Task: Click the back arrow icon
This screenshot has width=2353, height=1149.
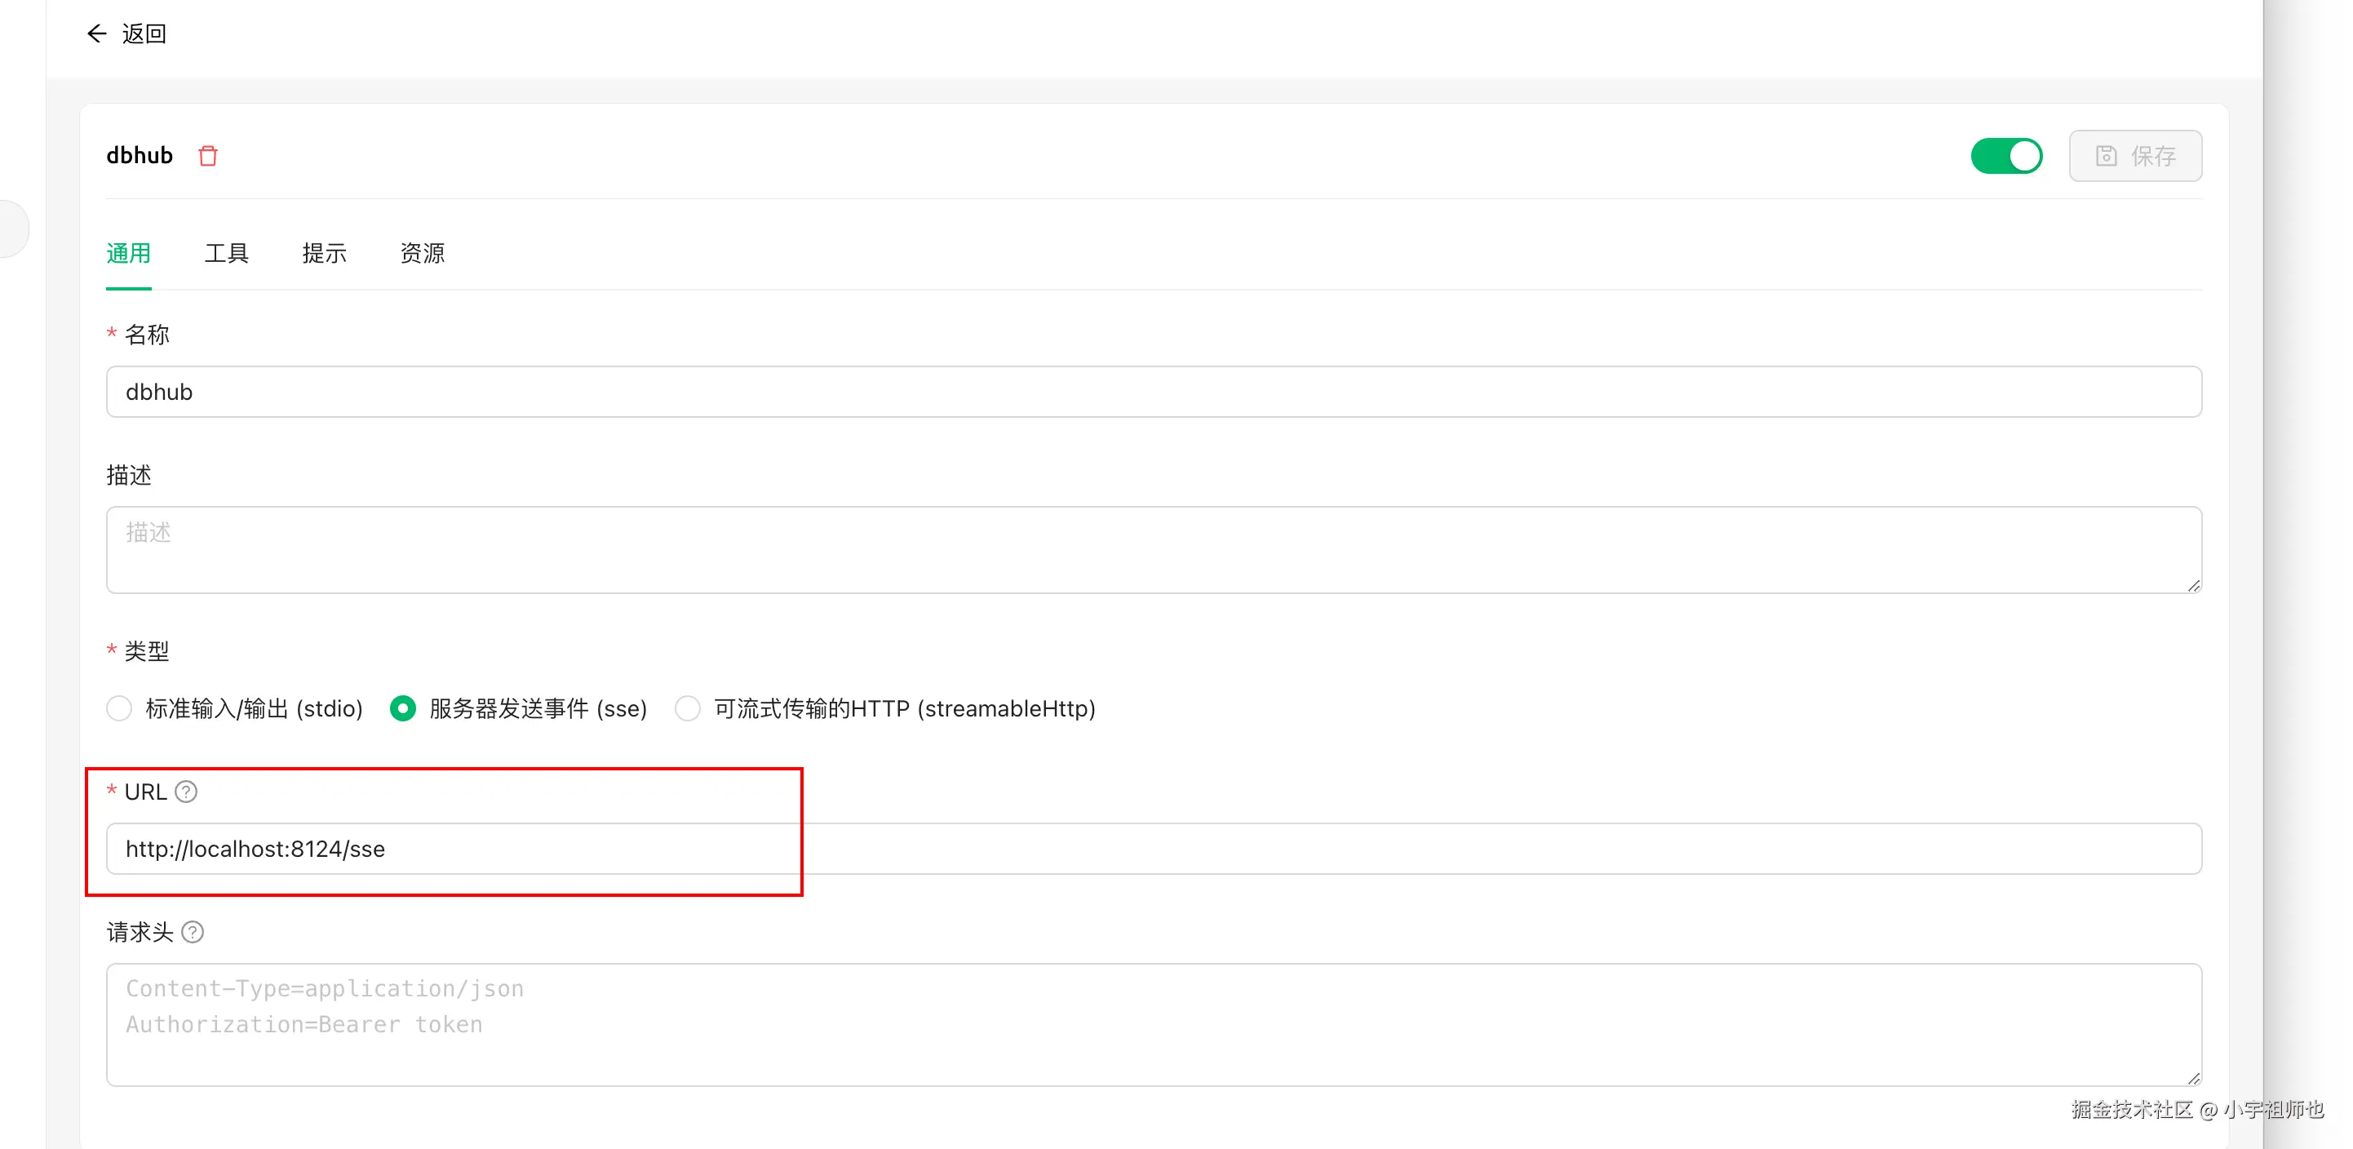Action: point(96,33)
